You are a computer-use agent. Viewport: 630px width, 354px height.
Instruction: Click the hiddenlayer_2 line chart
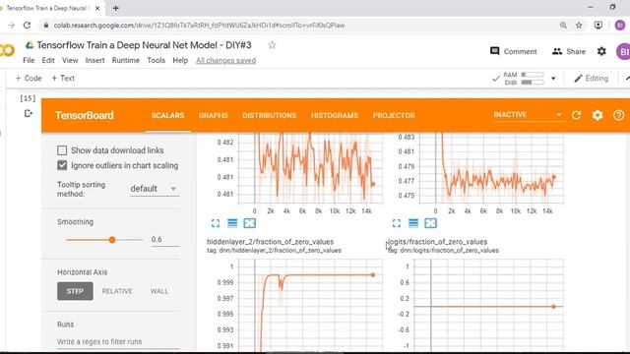pyautogui.click(x=311, y=306)
